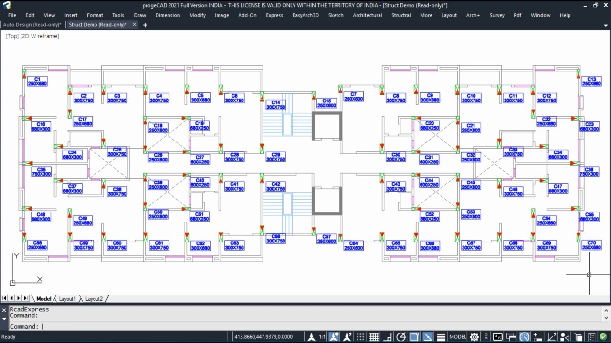Close the command line panel
The height and width of the screenshot is (343, 611).
4,310
